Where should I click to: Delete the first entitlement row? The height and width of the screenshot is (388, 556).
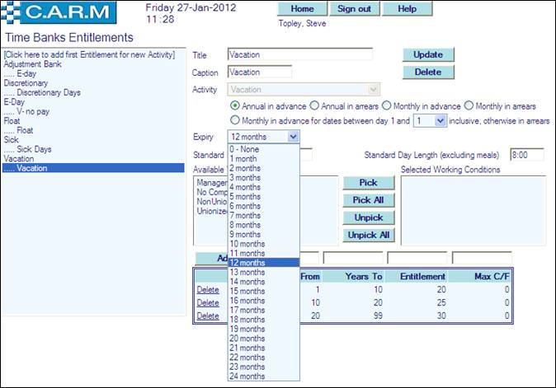(208, 290)
